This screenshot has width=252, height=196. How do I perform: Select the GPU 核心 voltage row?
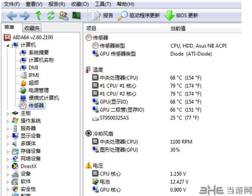162,190
